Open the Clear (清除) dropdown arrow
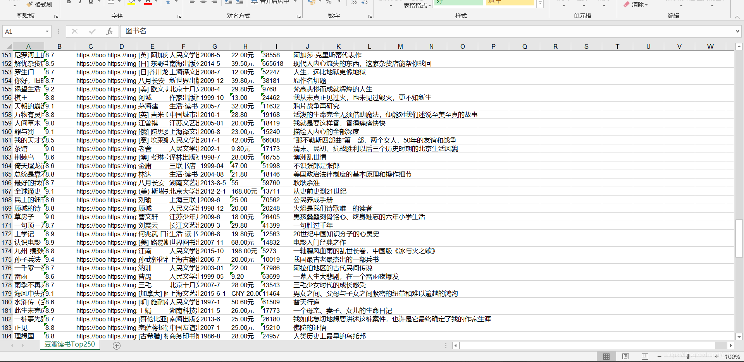The height and width of the screenshot is (362, 744). point(646,5)
